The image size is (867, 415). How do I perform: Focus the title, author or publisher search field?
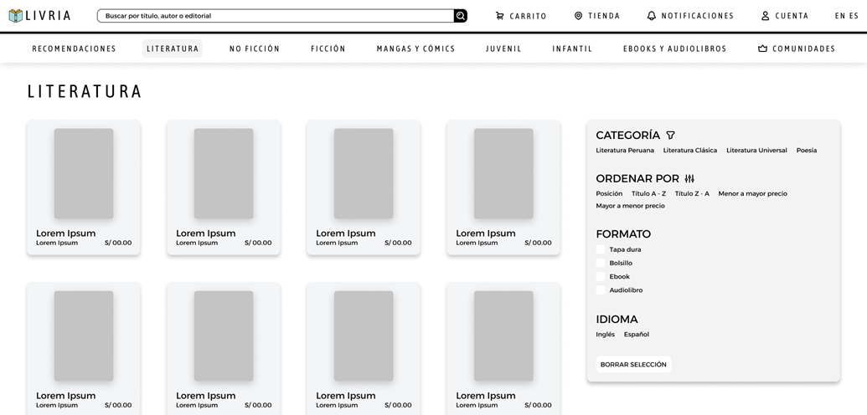pos(276,16)
